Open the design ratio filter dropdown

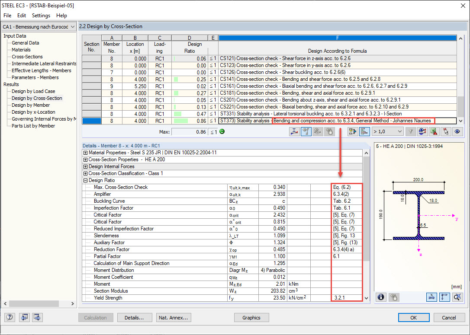(388, 131)
